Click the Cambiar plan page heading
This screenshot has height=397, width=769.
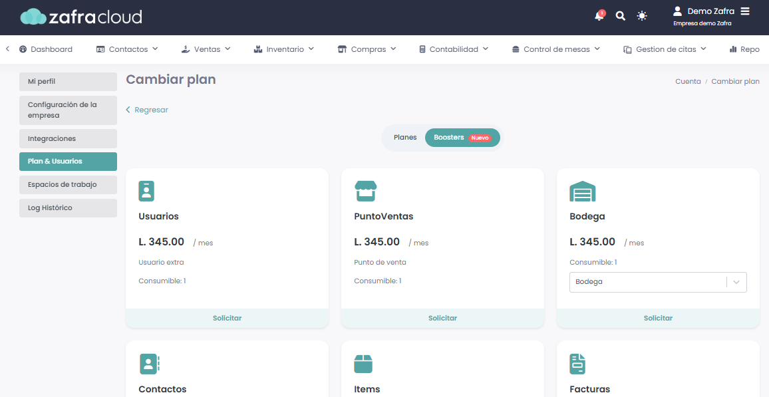171,79
